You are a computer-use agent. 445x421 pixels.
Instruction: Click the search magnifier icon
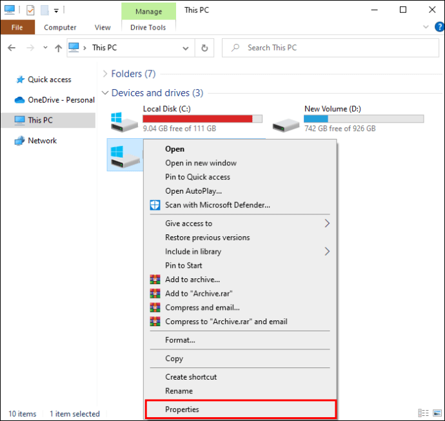tap(235, 48)
